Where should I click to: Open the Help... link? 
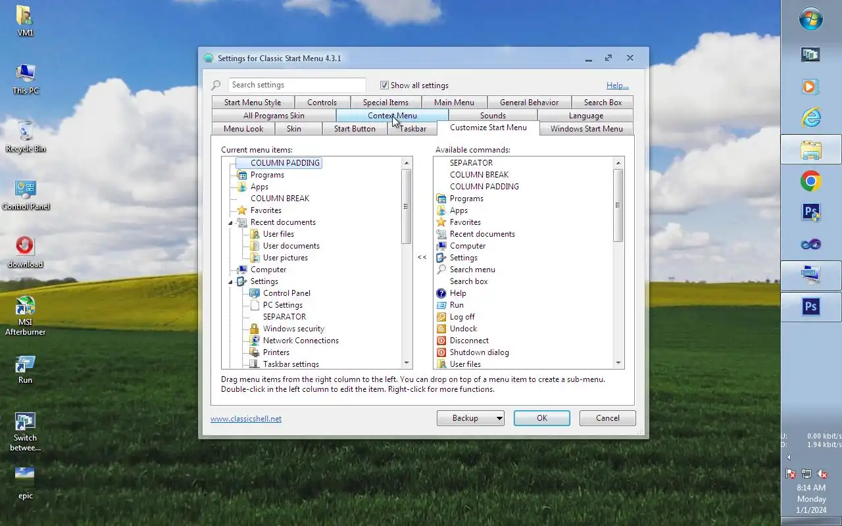point(617,85)
